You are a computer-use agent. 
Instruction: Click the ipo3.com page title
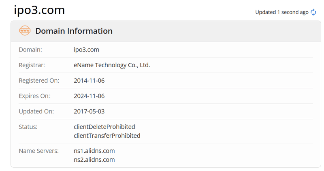pos(39,10)
